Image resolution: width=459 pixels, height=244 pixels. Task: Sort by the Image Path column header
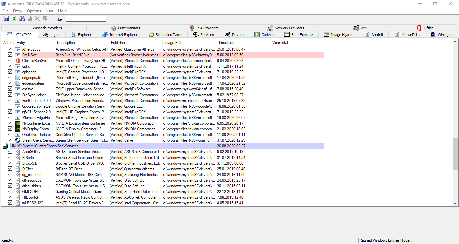(190, 43)
